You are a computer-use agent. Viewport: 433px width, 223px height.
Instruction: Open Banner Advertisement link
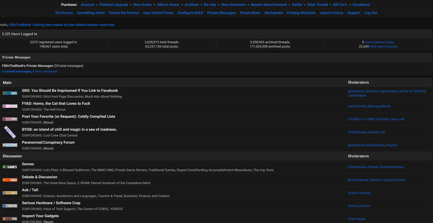[269, 5]
